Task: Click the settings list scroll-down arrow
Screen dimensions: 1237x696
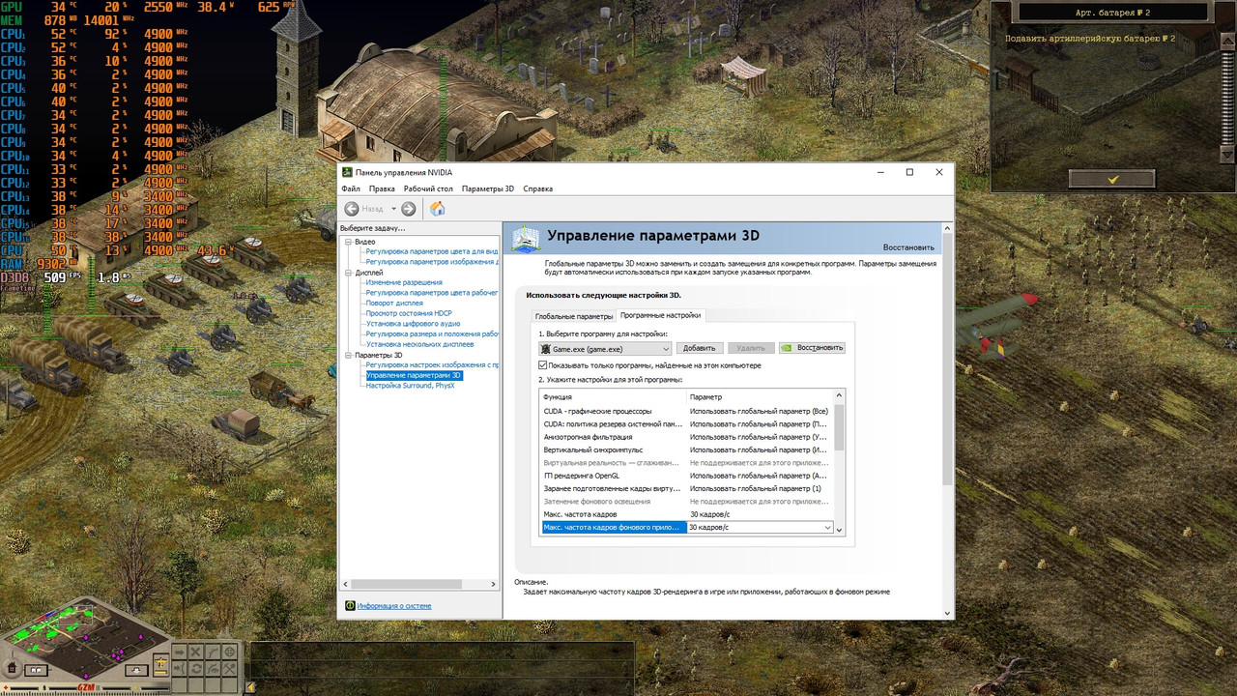Action: (x=839, y=530)
